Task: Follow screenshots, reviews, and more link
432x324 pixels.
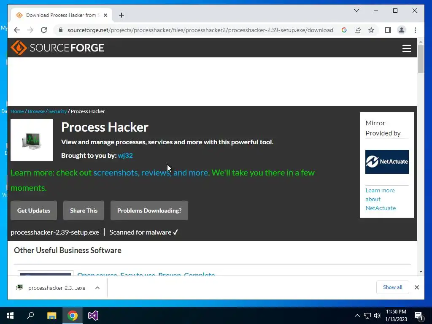Action: [x=151, y=173]
